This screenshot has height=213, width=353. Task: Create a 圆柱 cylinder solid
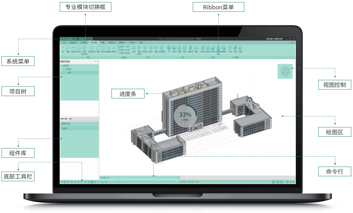(185, 49)
